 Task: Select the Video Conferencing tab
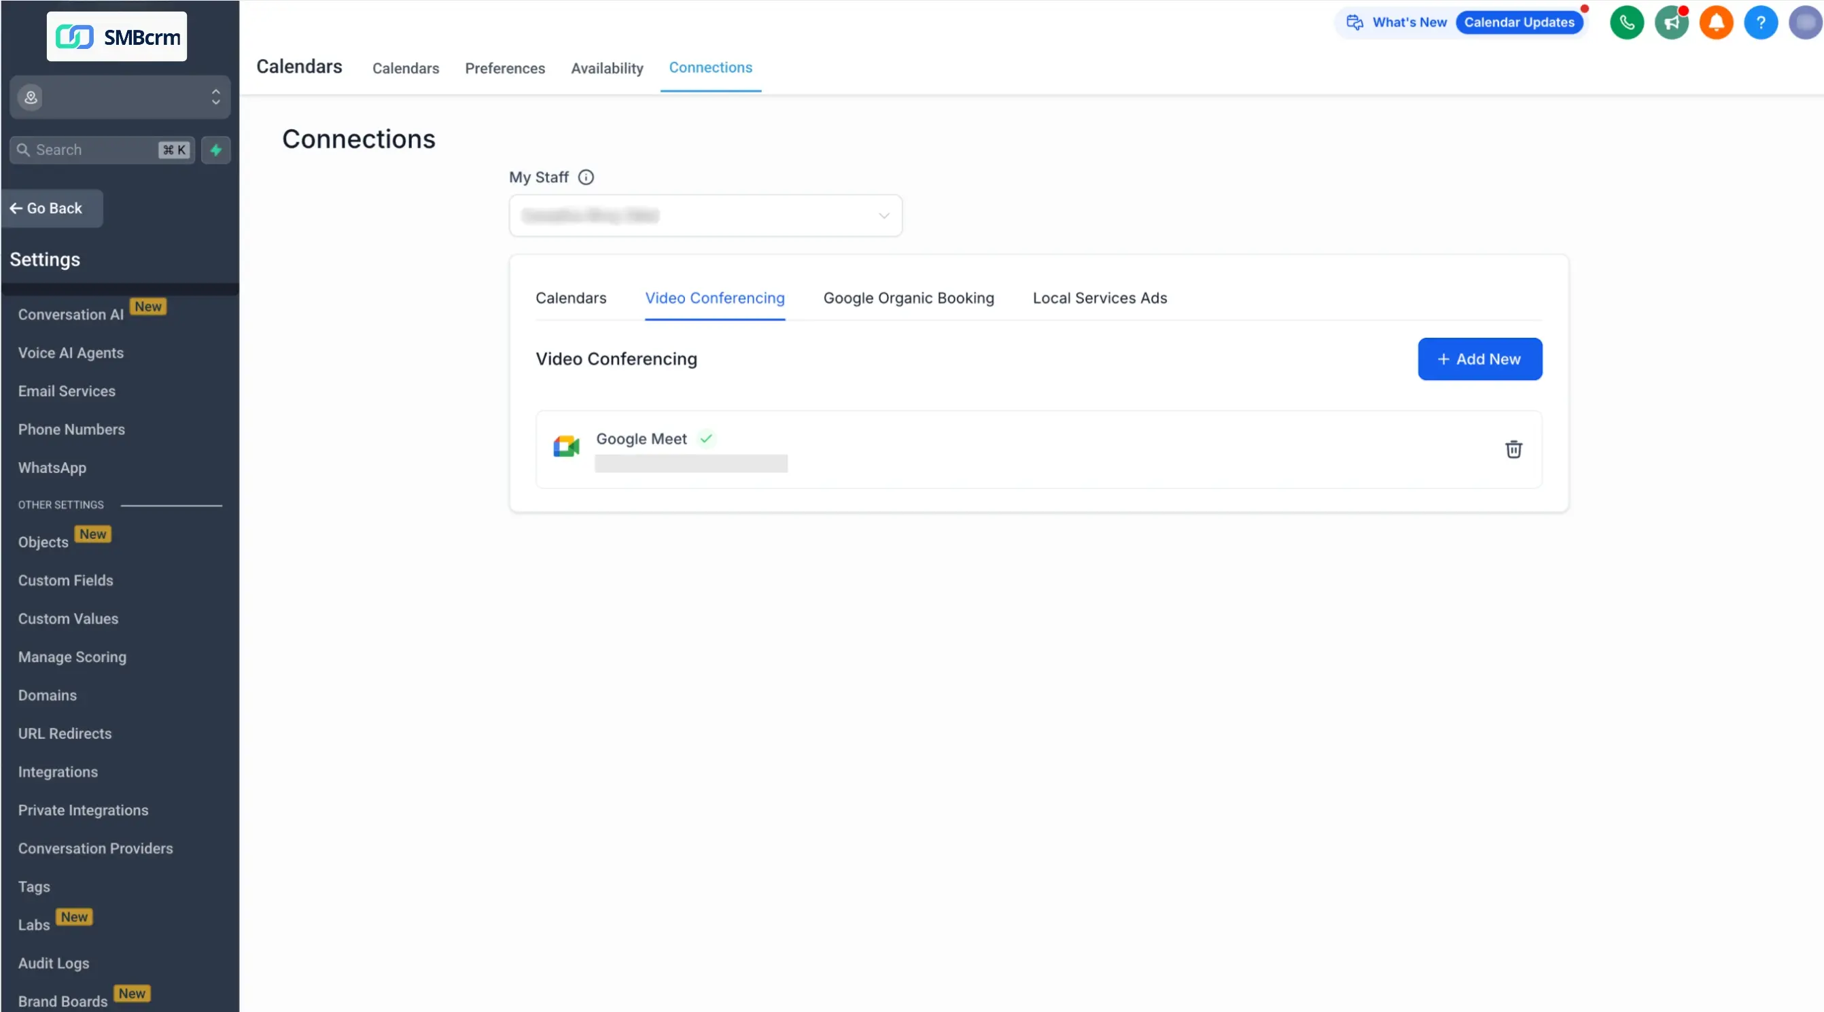714,298
